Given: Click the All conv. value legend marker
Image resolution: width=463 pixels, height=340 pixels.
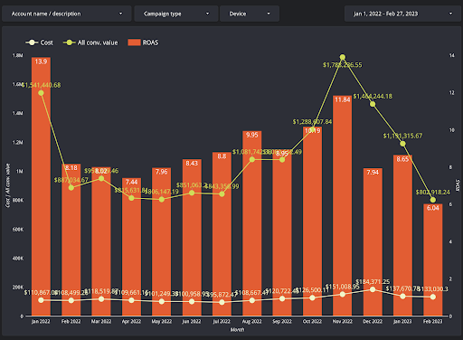Looking at the screenshot, I should [69, 42].
